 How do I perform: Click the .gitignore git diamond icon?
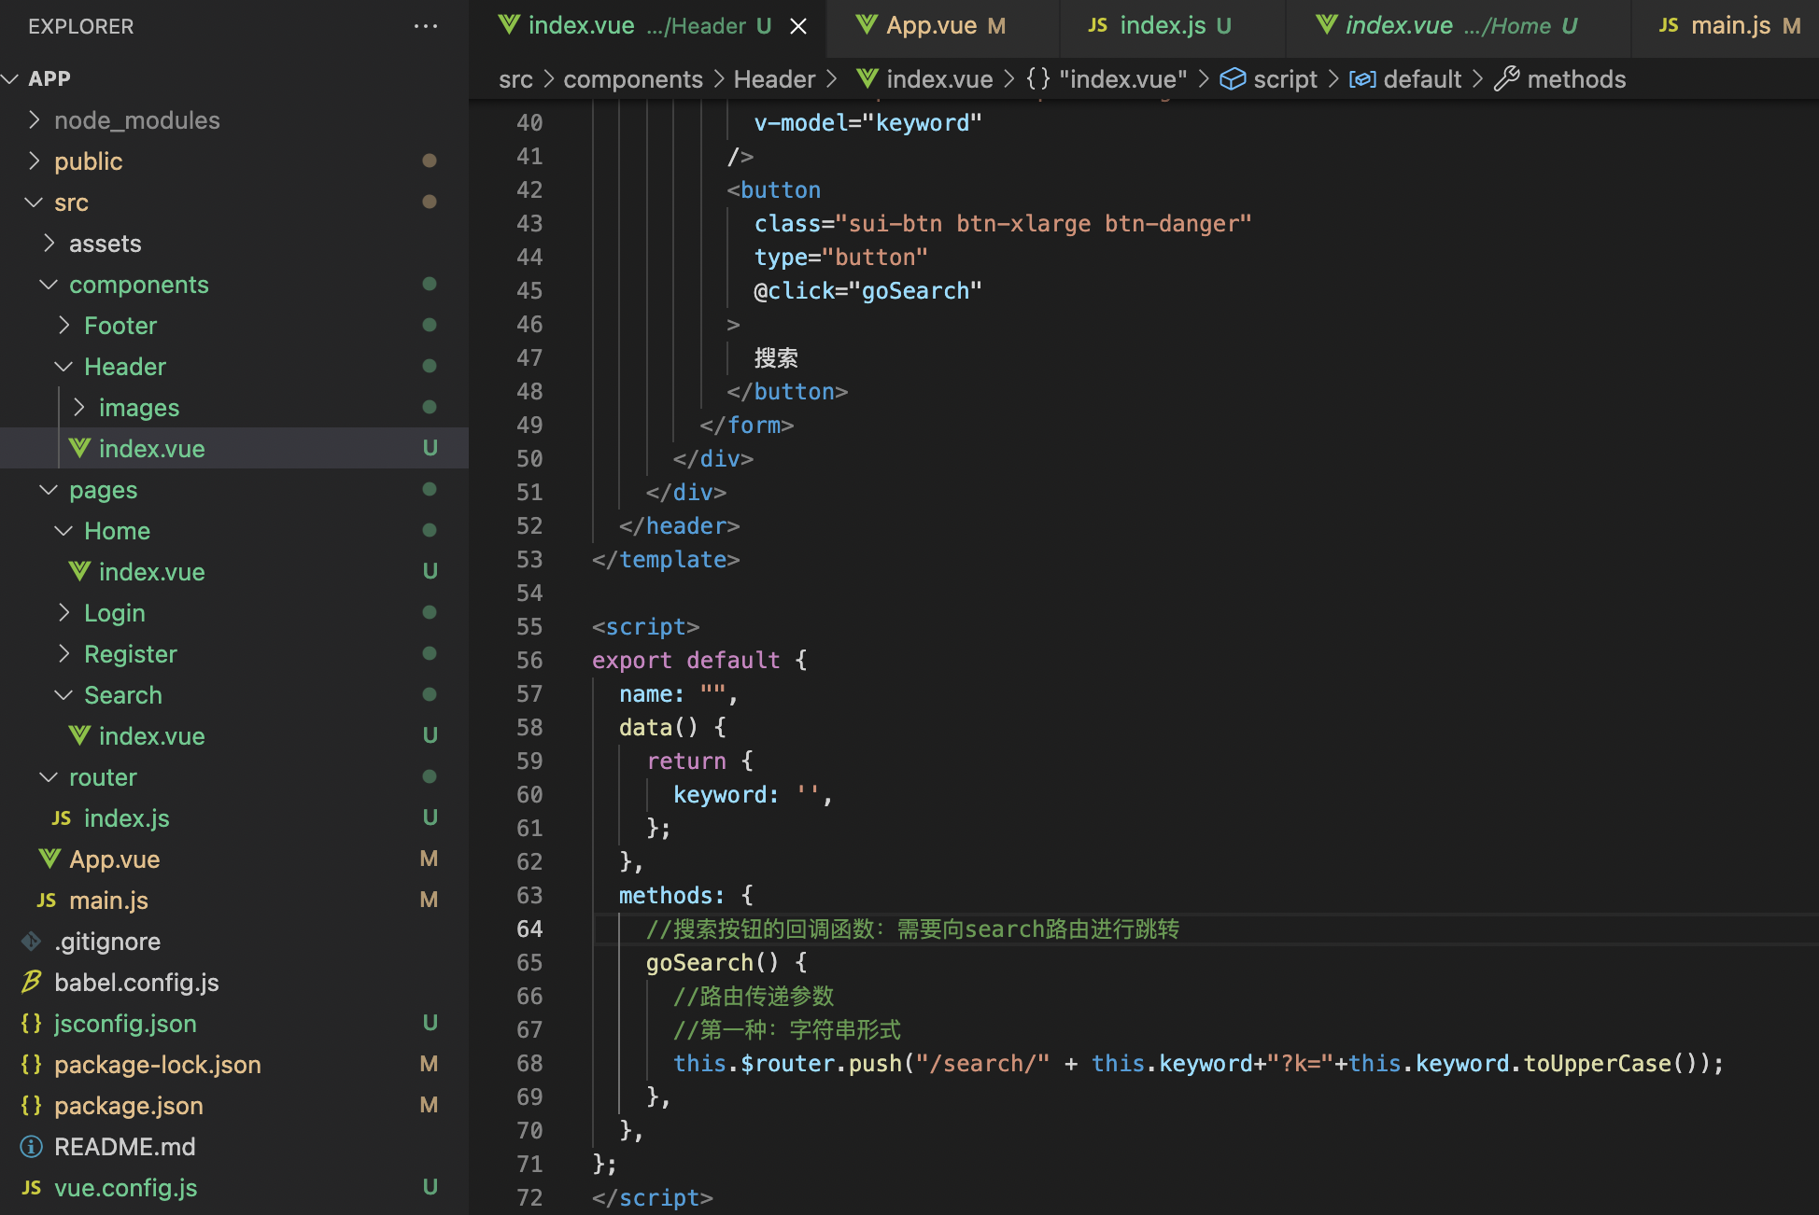tap(32, 941)
